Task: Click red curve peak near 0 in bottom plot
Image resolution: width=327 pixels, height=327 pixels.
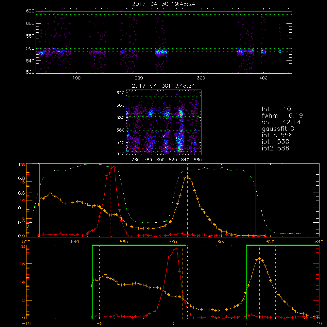Action: click(177, 249)
